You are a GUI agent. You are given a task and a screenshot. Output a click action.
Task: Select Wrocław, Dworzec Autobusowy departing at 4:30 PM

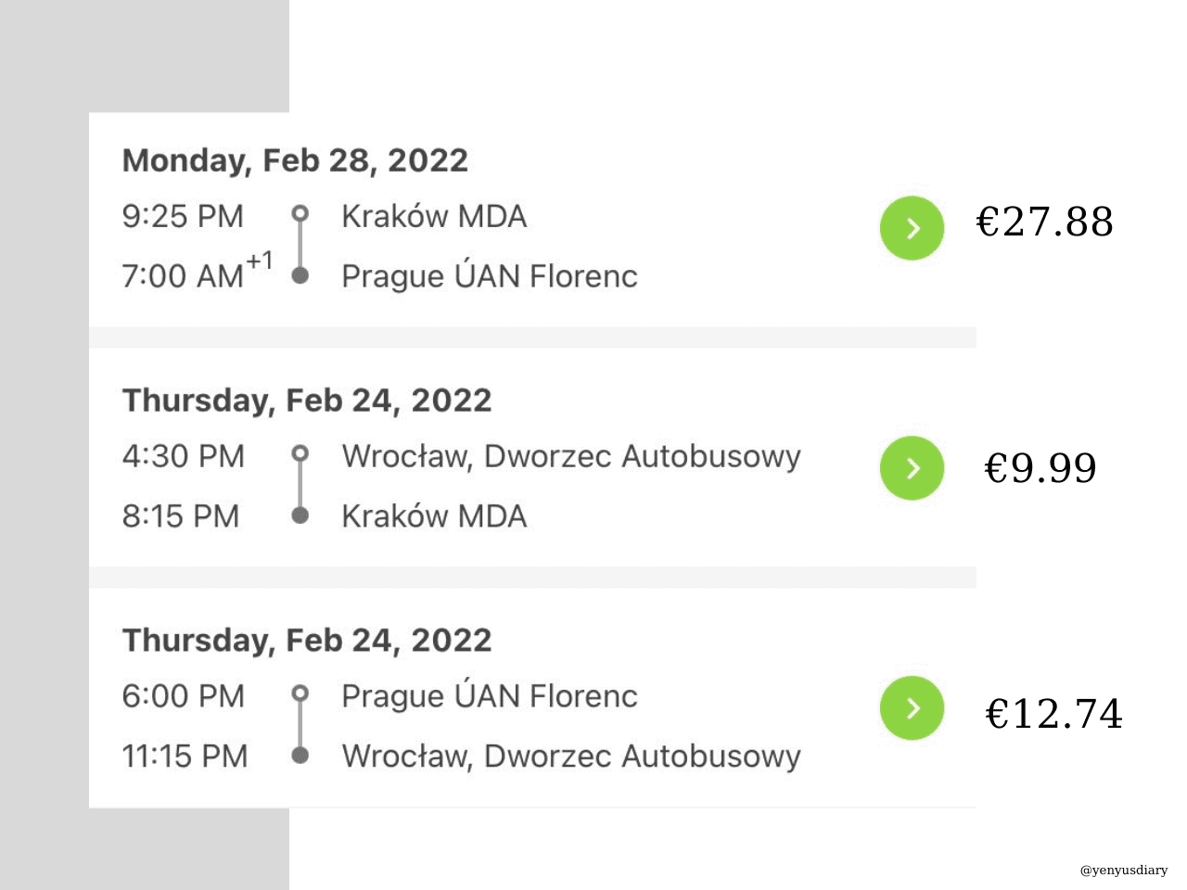coord(570,456)
